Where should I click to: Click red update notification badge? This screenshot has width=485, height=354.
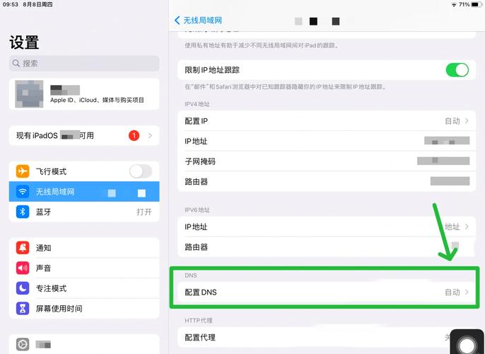tap(134, 135)
